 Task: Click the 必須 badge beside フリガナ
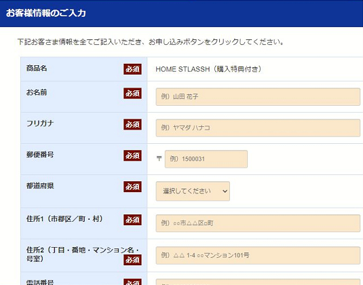(132, 124)
